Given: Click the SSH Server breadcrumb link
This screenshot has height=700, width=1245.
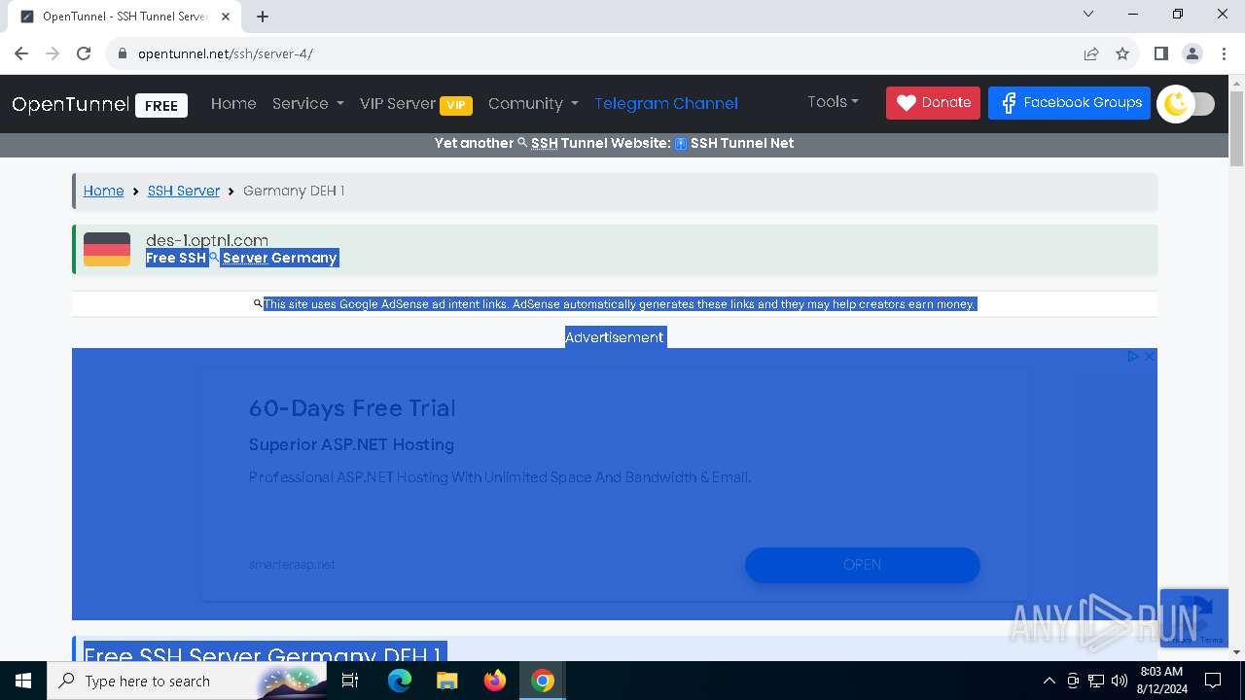Looking at the screenshot, I should tap(184, 191).
